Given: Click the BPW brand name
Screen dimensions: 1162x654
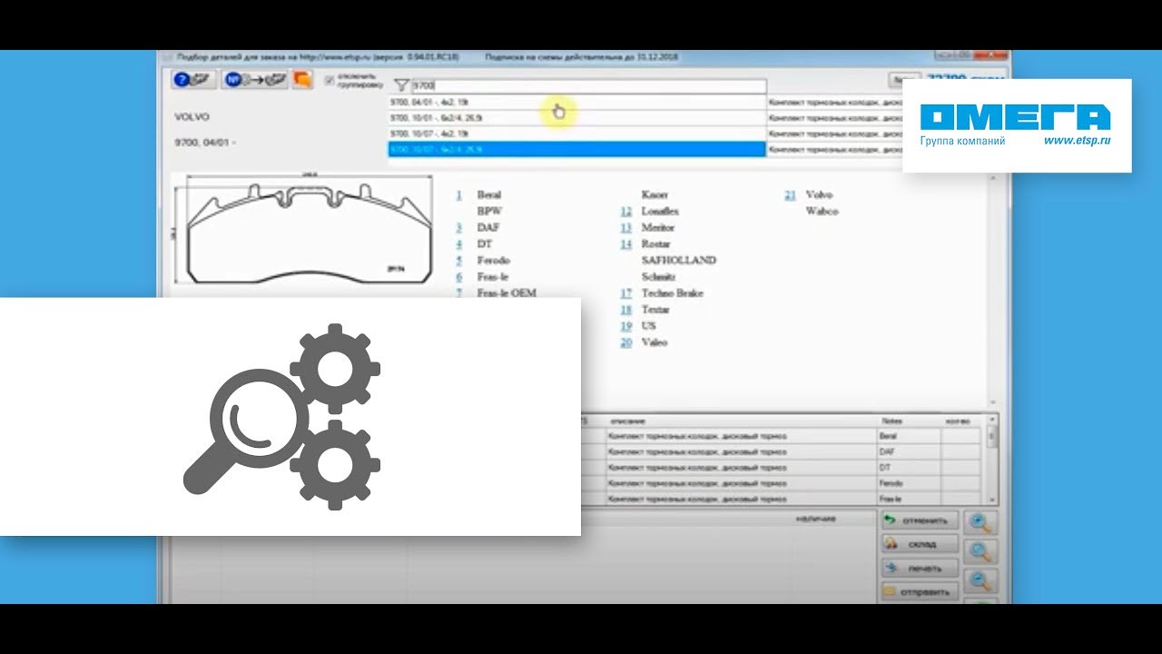Looking at the screenshot, I should (x=489, y=211).
